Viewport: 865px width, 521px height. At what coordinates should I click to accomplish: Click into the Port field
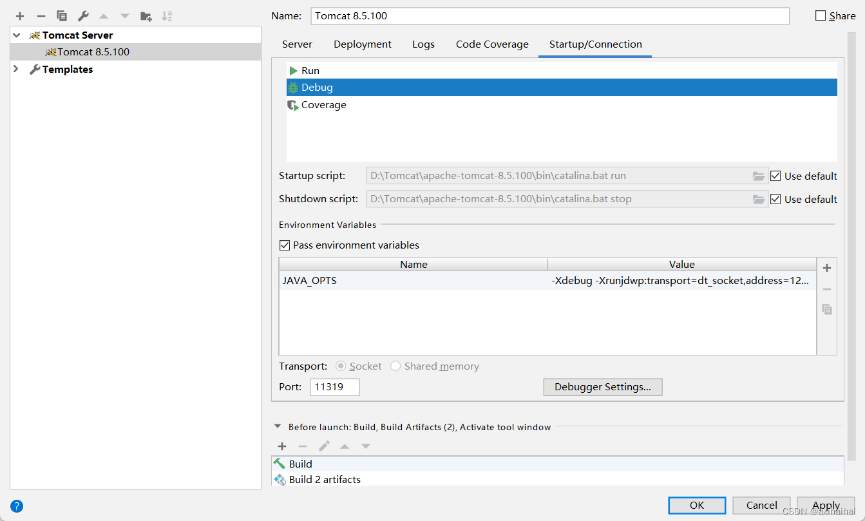click(x=335, y=387)
